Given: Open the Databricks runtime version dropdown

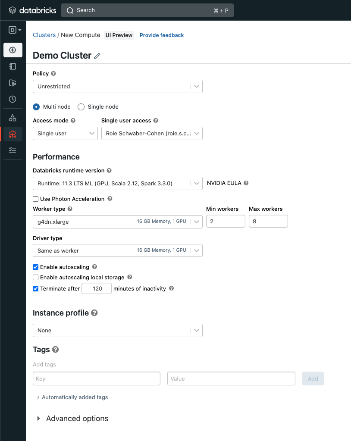Looking at the screenshot, I should click(118, 183).
